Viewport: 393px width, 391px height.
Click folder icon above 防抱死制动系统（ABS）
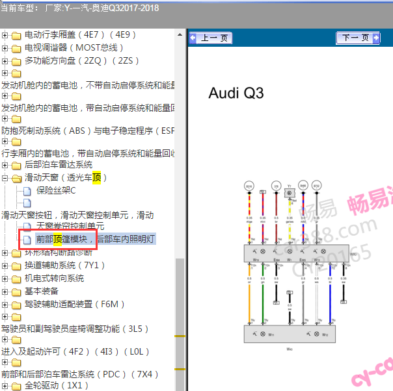[16, 120]
